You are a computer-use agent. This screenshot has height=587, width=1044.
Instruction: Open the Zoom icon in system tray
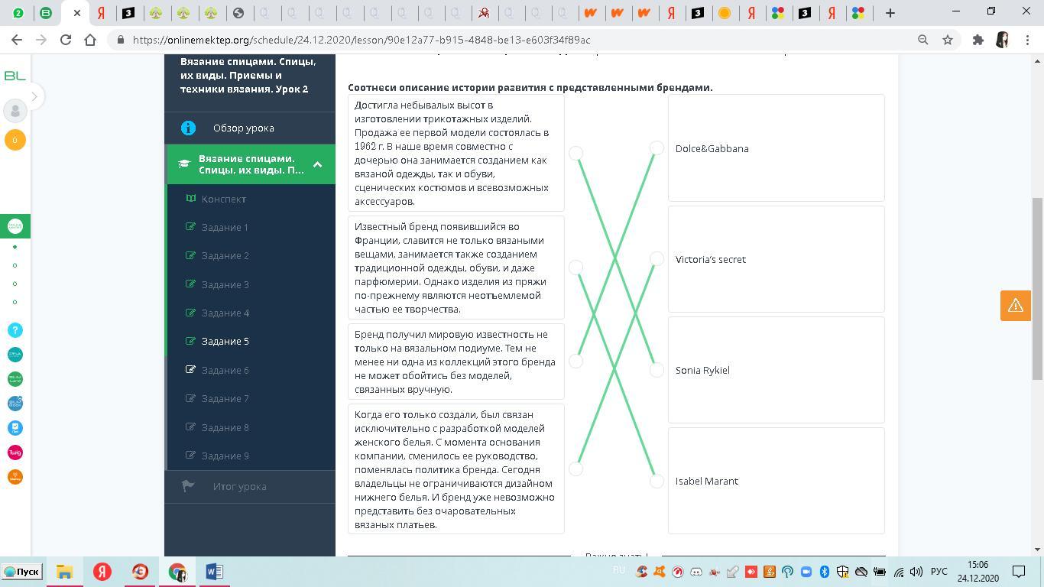tap(806, 572)
